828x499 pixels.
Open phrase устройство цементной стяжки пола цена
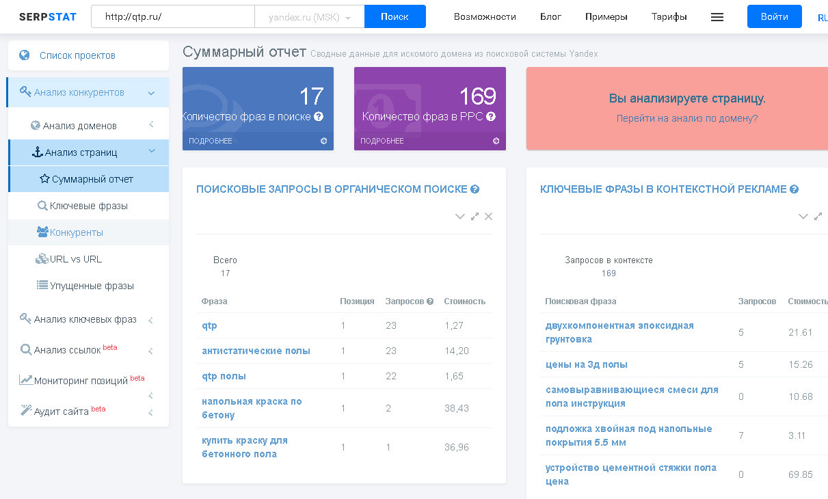[x=631, y=474]
